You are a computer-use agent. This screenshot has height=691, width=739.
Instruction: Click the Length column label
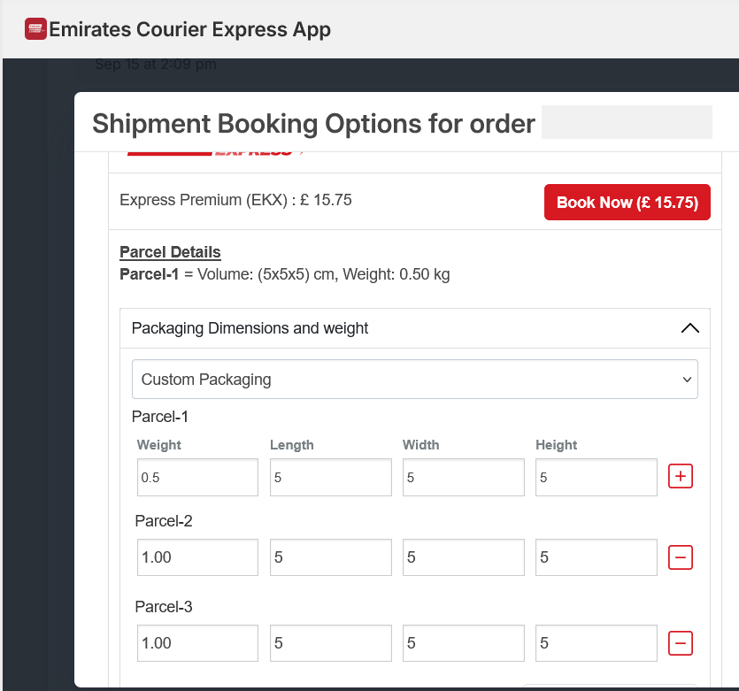(292, 445)
